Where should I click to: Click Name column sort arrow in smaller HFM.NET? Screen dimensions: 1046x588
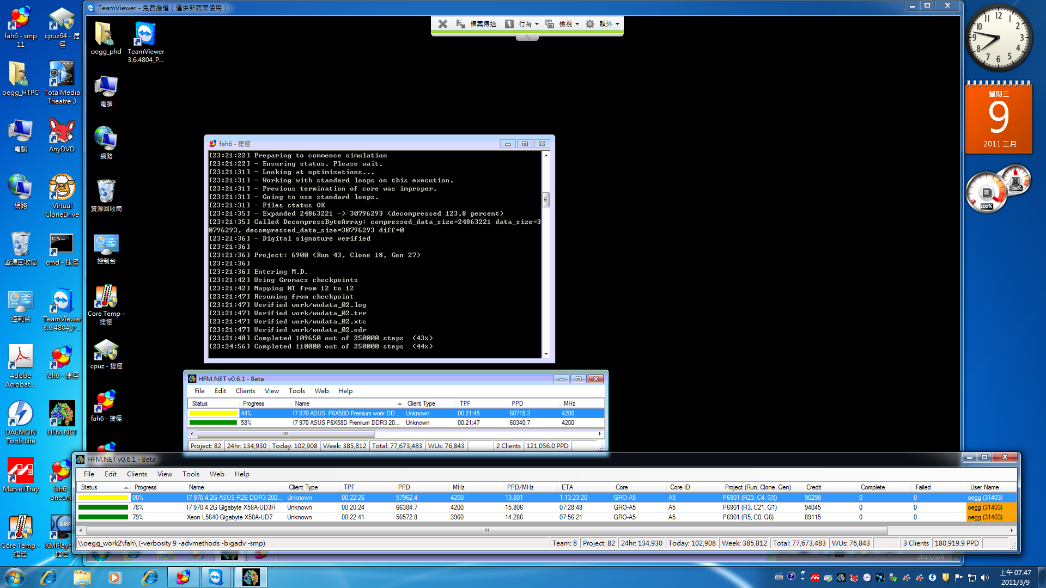point(399,404)
